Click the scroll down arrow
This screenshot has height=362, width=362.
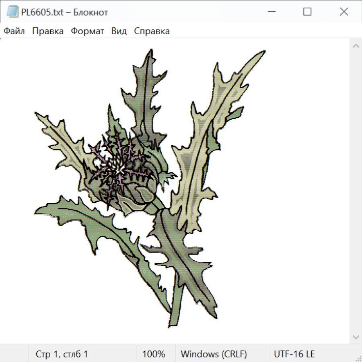click(356, 336)
